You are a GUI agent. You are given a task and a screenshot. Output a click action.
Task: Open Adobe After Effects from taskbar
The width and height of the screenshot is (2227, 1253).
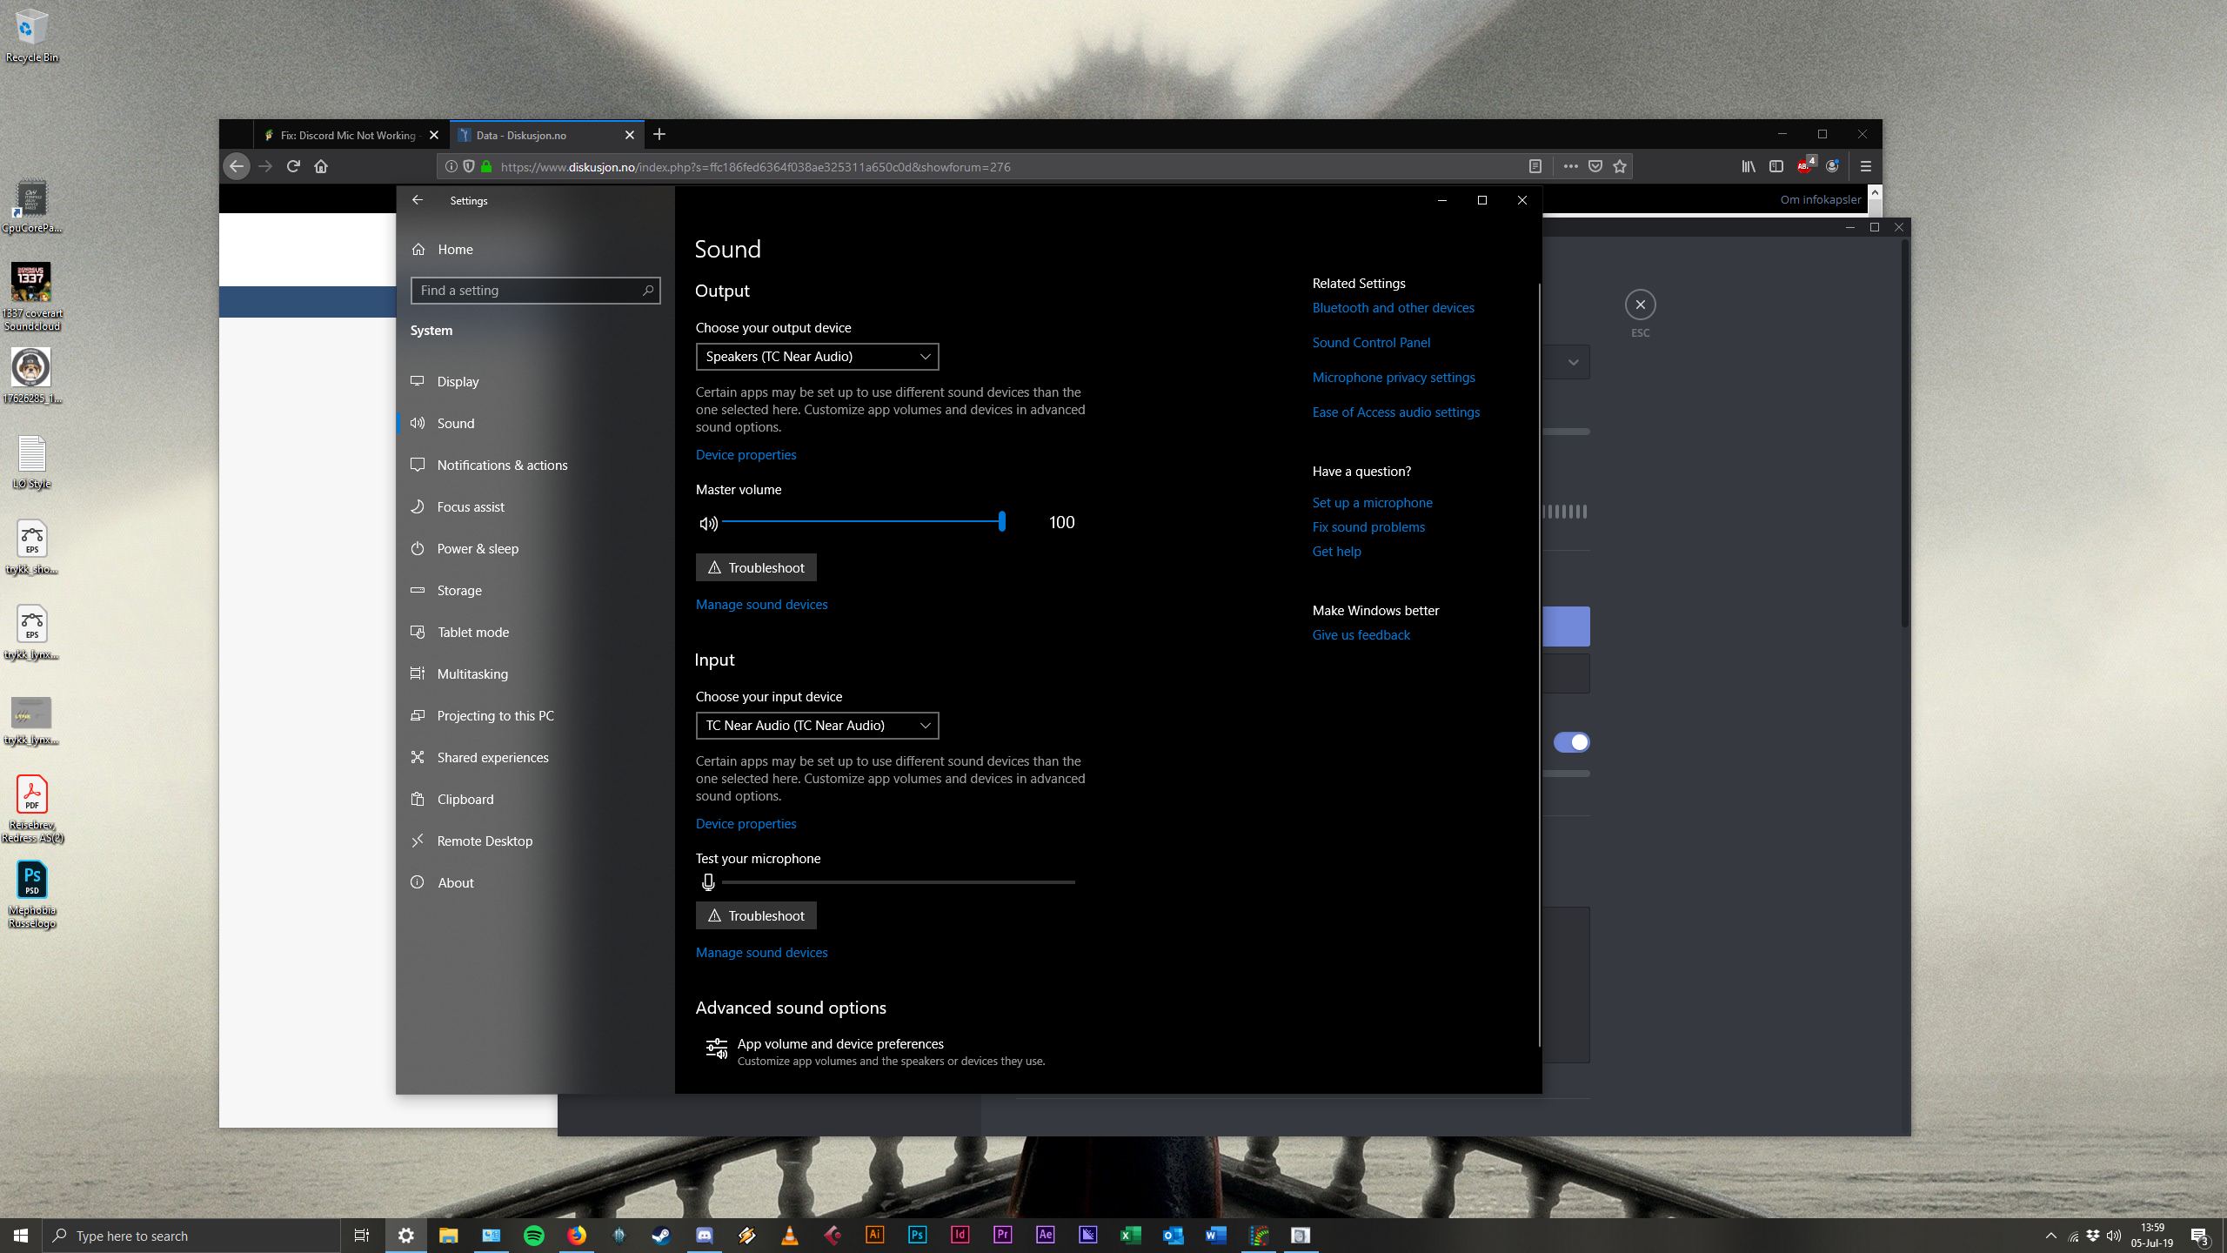[1046, 1236]
